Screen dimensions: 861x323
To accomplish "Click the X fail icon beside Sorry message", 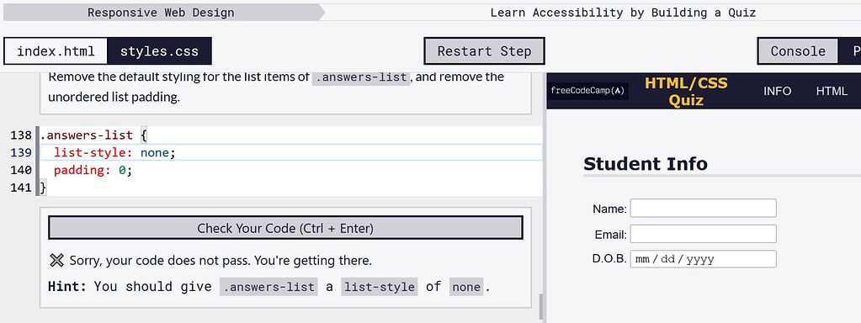I will point(56,260).
